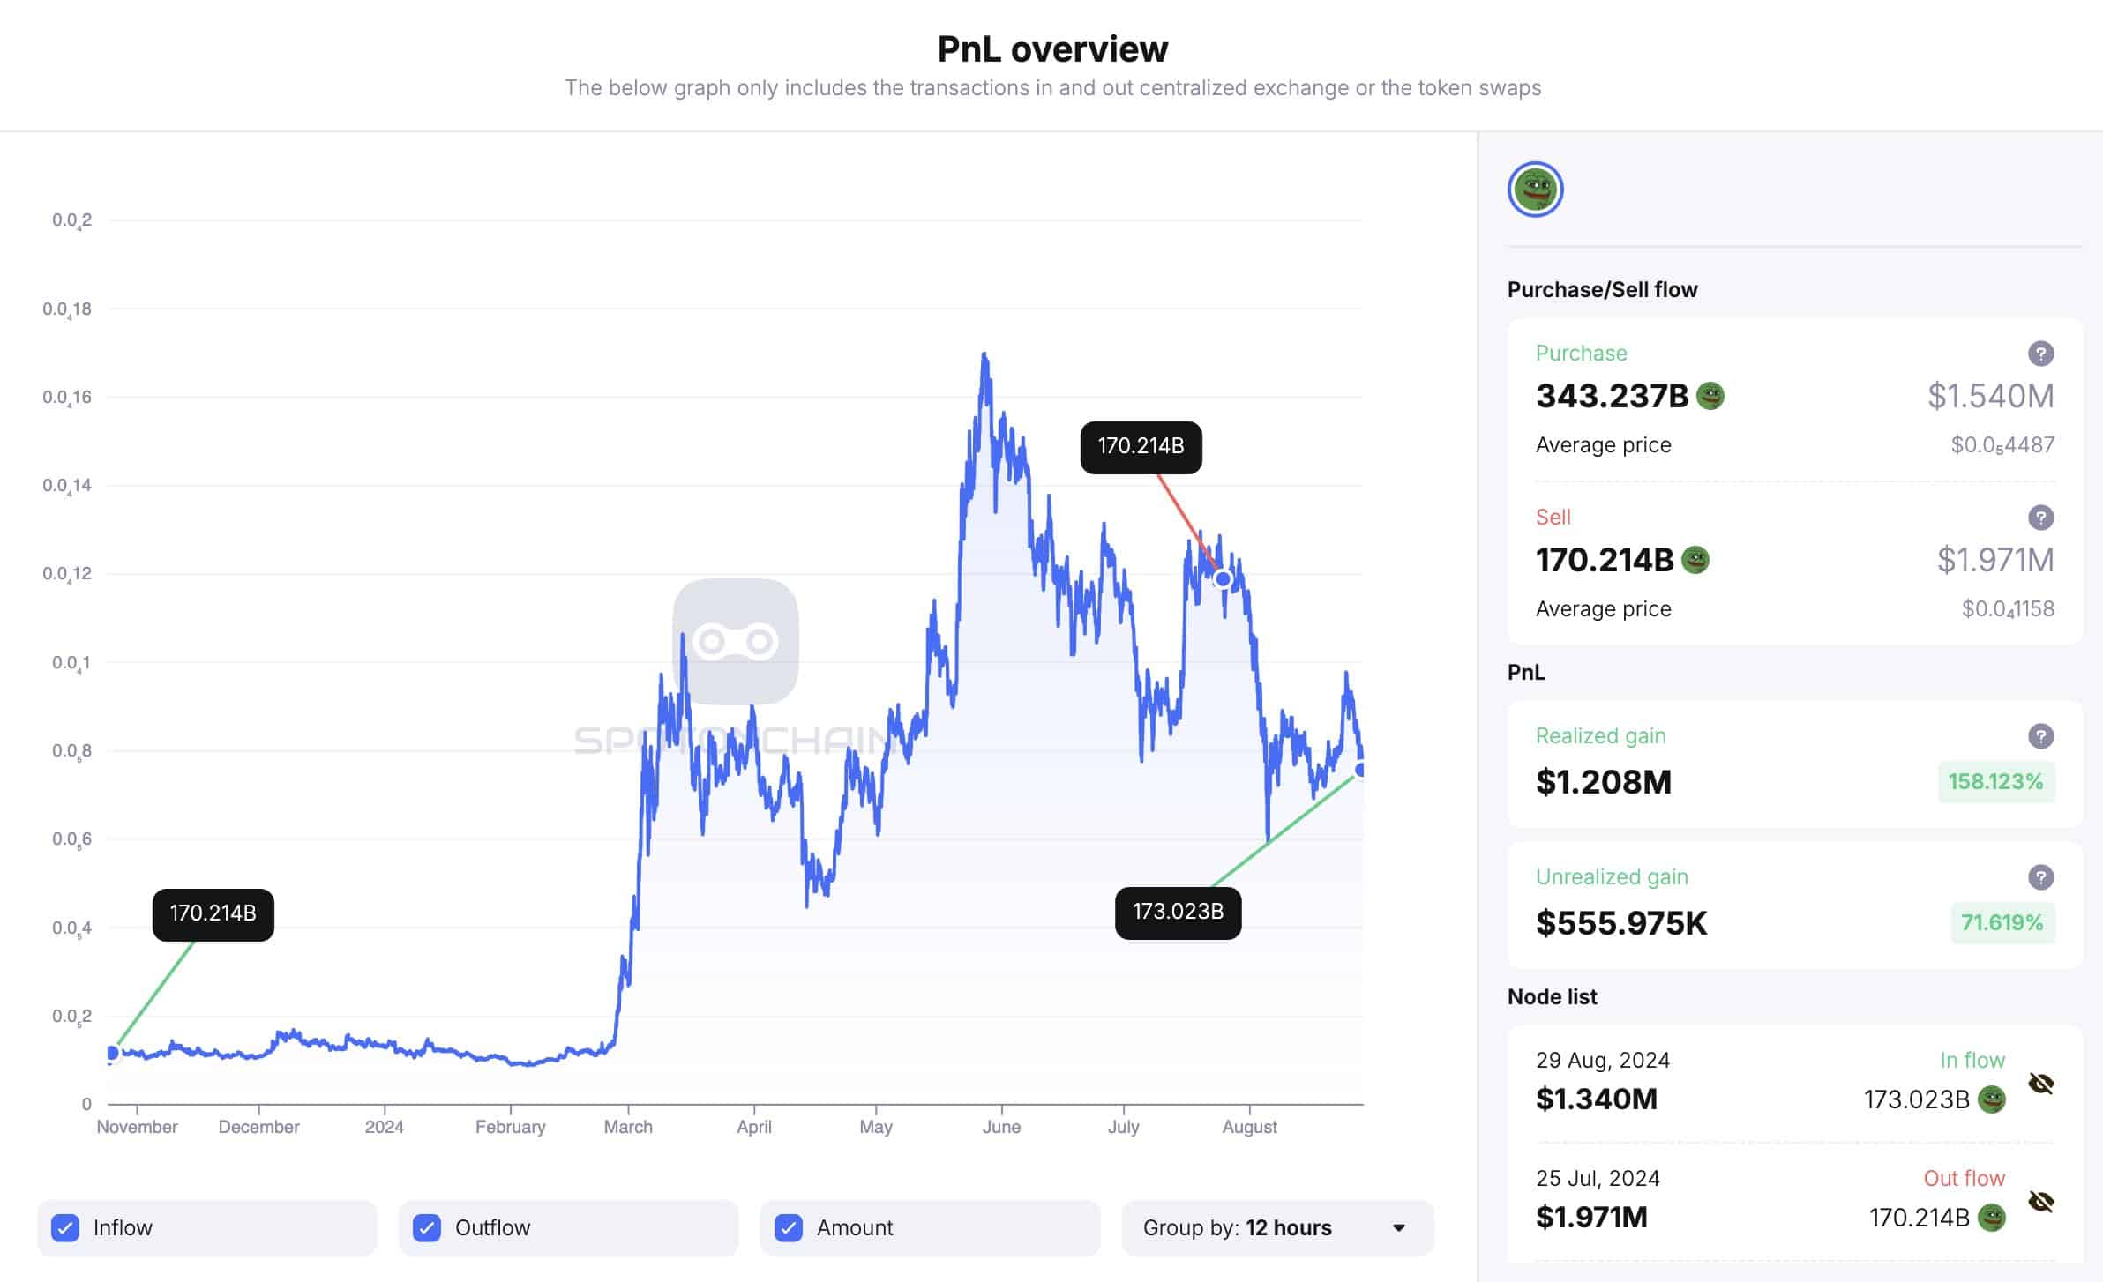Click the Purchase help question mark icon

point(2040,354)
